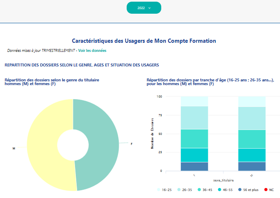Click the 56 et plus segment of the F bar
Image resolution: width=280 pixels, height=198 pixels.
(x=194, y=166)
